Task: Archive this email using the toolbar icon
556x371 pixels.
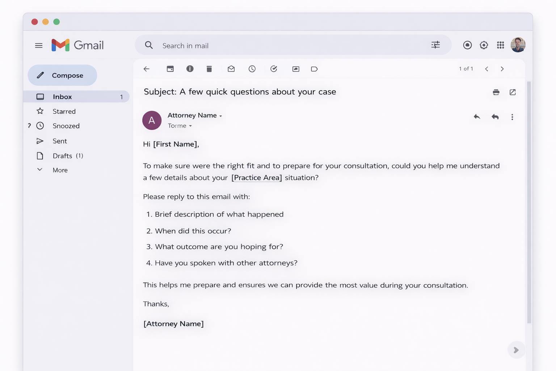Action: 170,69
